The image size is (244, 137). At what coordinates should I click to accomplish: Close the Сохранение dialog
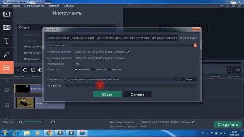[x=196, y=29]
